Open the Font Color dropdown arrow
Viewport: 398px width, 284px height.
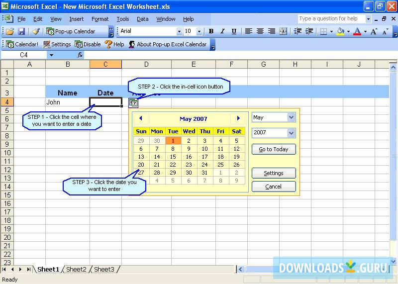point(365,31)
